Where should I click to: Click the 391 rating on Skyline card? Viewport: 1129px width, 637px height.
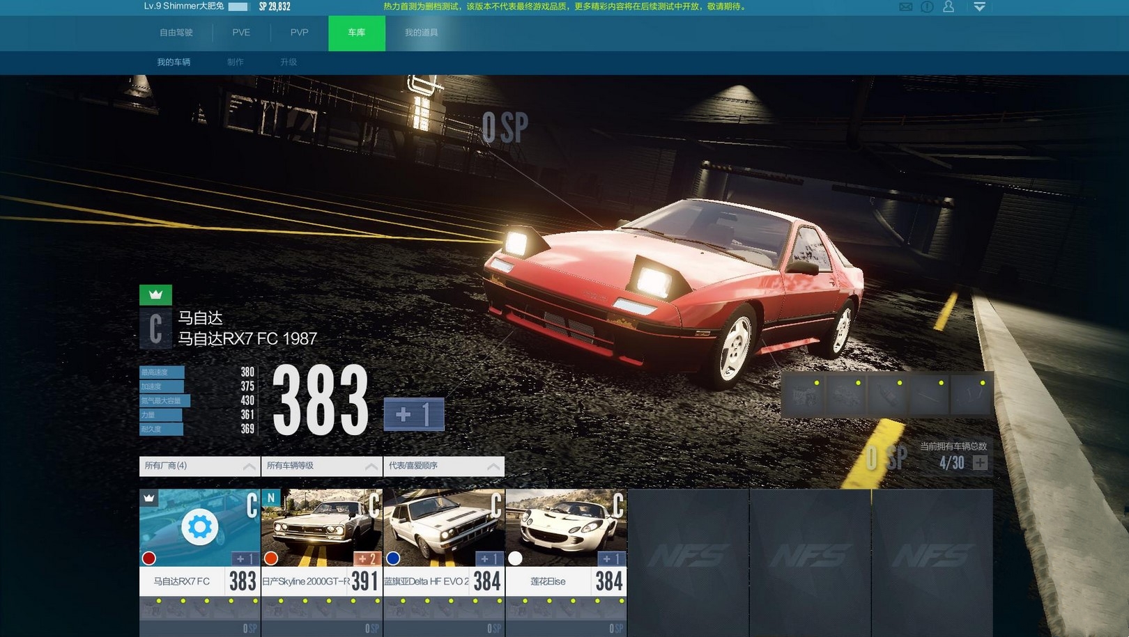364,581
